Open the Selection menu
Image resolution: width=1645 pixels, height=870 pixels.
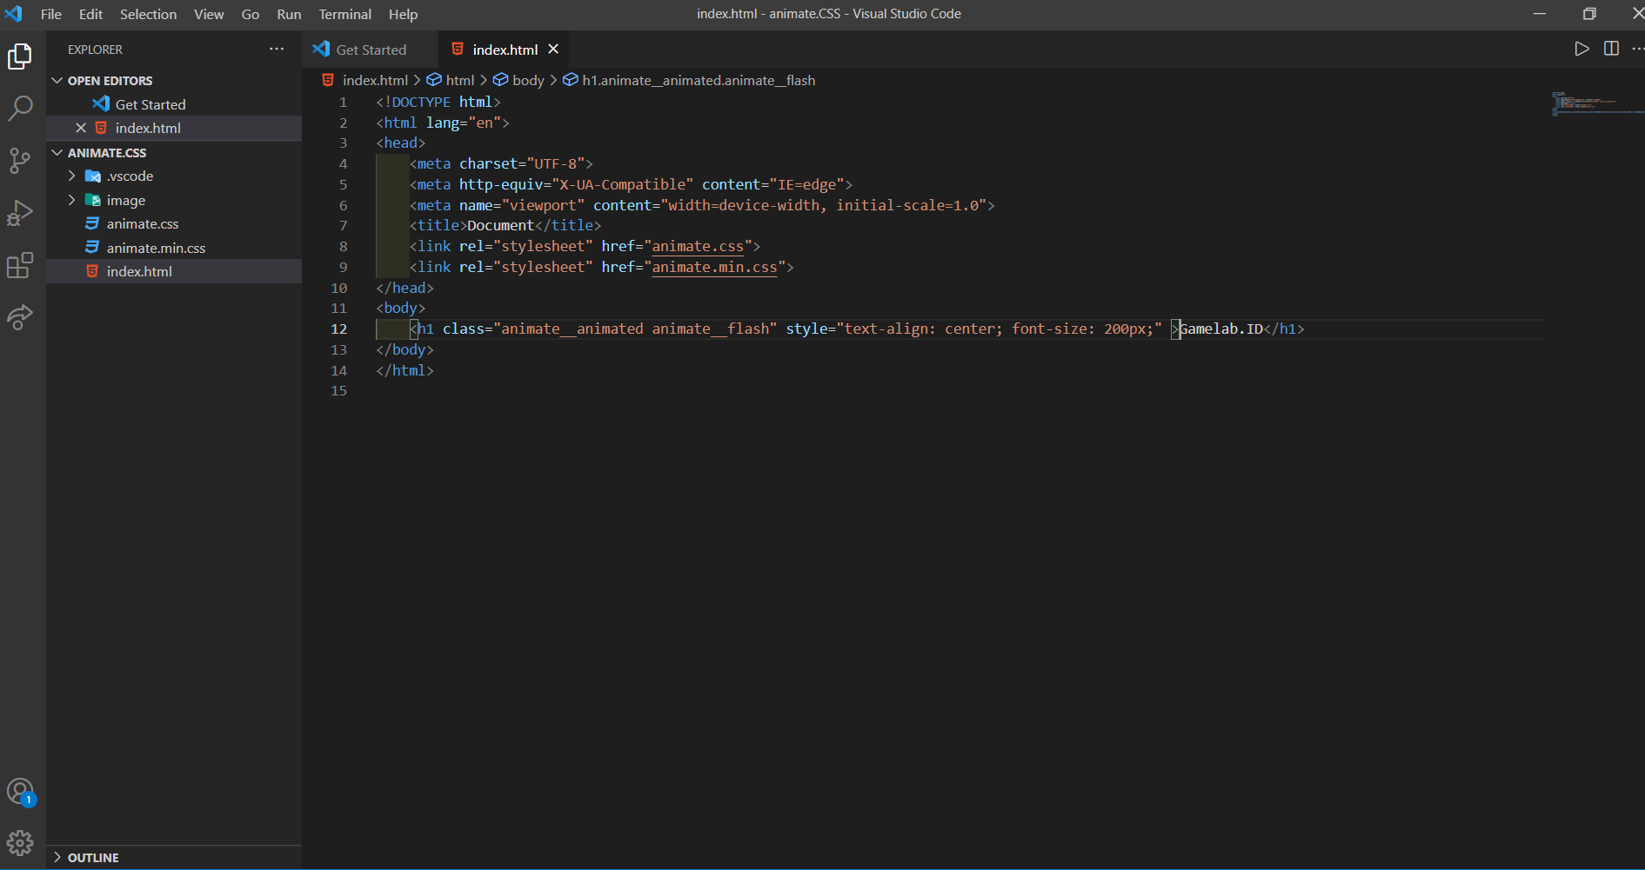point(148,14)
